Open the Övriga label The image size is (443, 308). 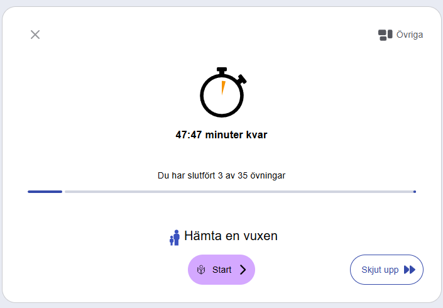click(410, 35)
